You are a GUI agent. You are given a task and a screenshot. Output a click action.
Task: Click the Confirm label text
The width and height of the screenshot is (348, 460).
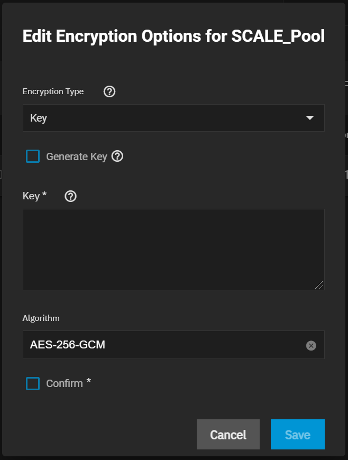65,383
